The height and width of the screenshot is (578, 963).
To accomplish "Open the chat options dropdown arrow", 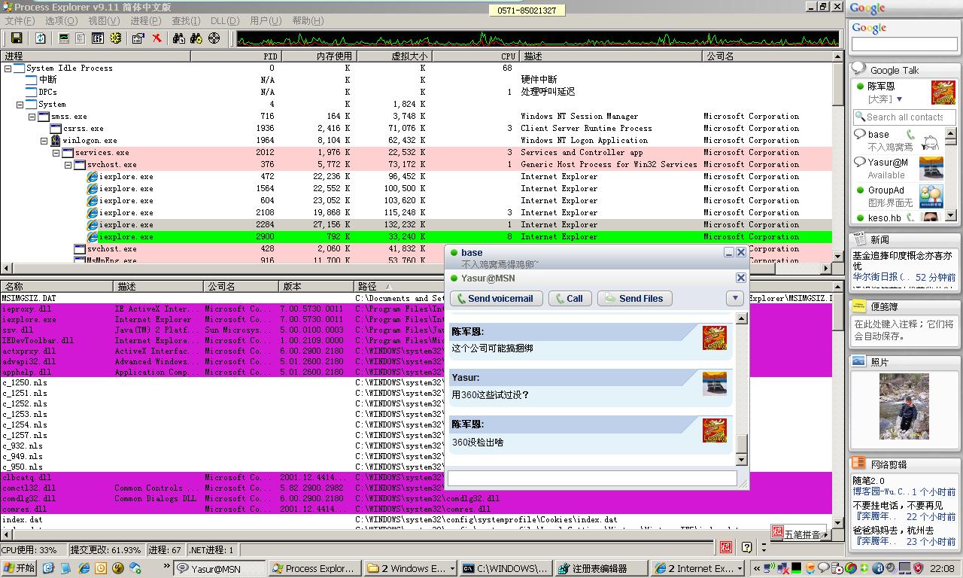I will point(734,299).
